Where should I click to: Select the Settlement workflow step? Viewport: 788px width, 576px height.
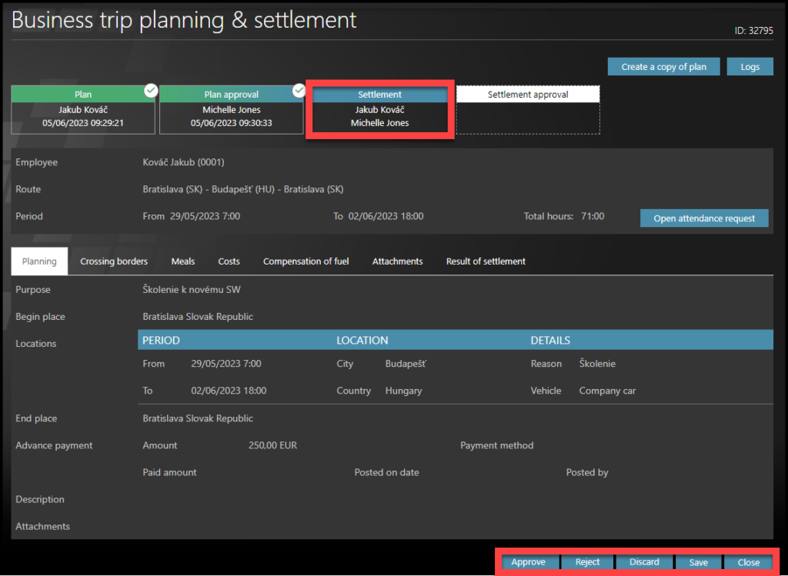point(379,110)
